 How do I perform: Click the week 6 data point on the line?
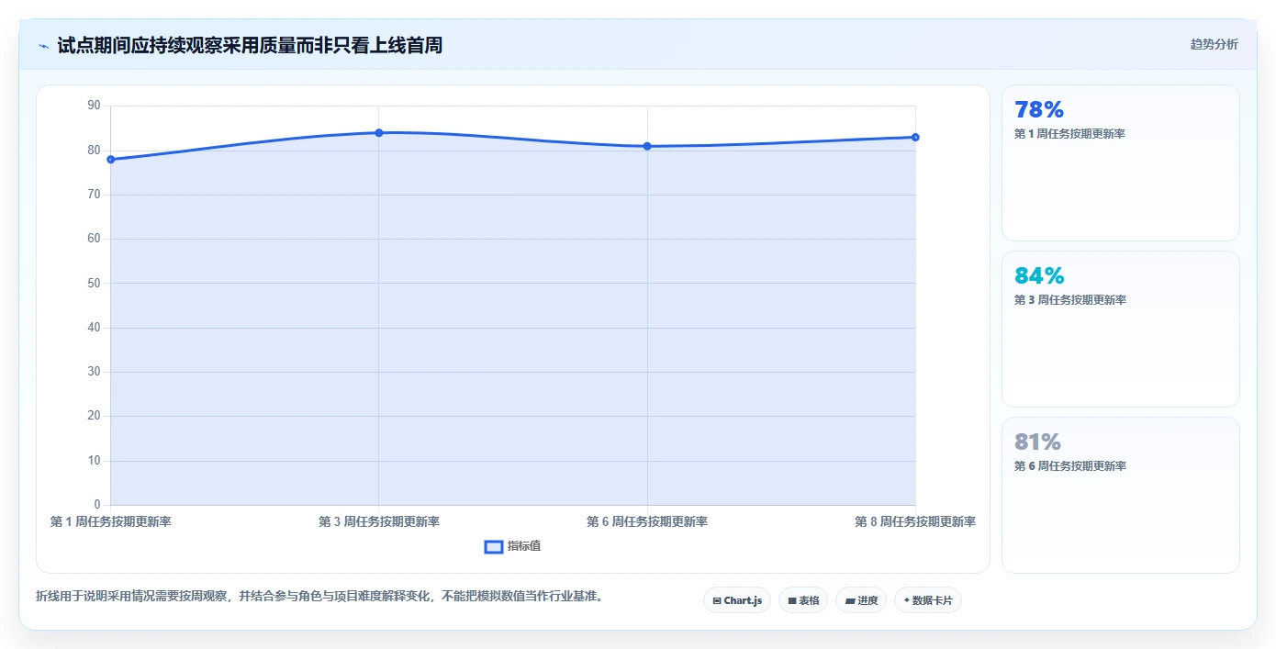pos(647,146)
